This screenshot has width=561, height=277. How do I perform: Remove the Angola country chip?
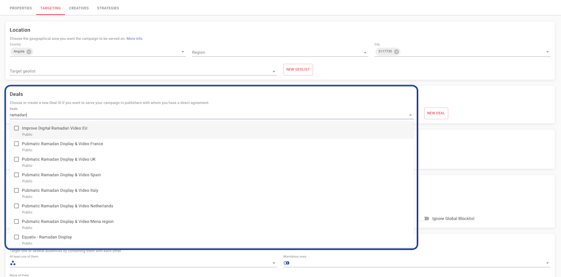point(29,52)
